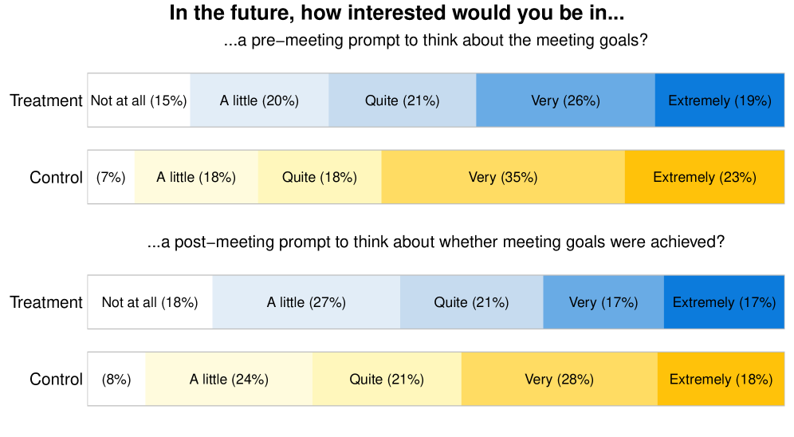Select pre-meeting Control 'Extremely (23%)' segment
The width and height of the screenshot is (794, 437).
click(704, 177)
